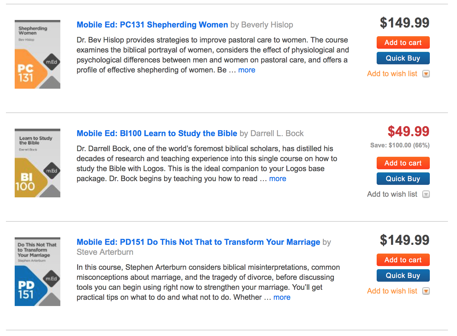The height and width of the screenshot is (336, 457).
Task: Click Add to wish list for Shepherding Women
Action: point(392,74)
